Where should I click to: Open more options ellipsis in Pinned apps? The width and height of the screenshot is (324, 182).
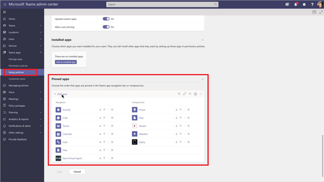click(201, 94)
